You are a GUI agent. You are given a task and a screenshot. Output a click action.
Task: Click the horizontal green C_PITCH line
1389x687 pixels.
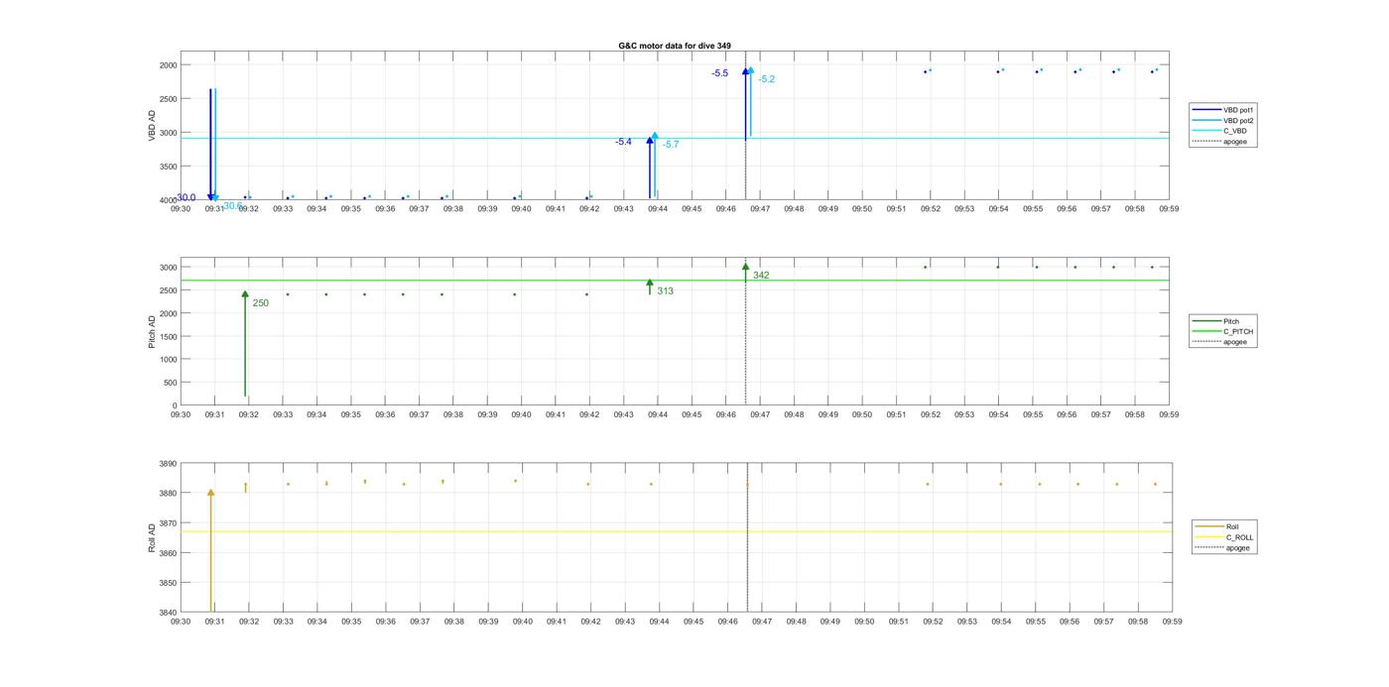tap(675, 281)
